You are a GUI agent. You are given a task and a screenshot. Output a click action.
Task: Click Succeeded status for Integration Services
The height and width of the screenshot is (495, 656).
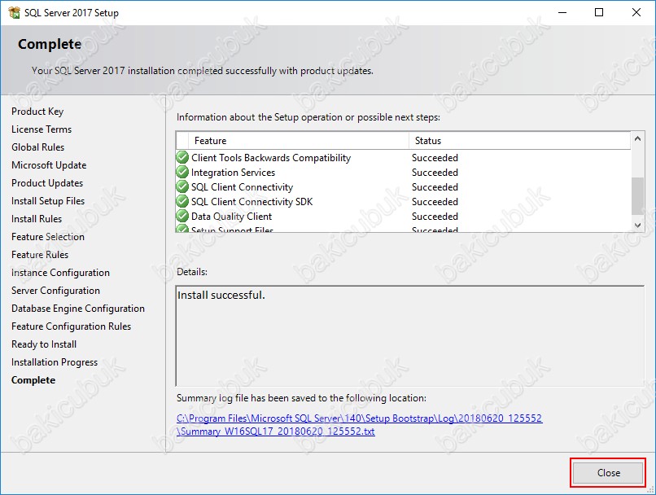(x=435, y=173)
